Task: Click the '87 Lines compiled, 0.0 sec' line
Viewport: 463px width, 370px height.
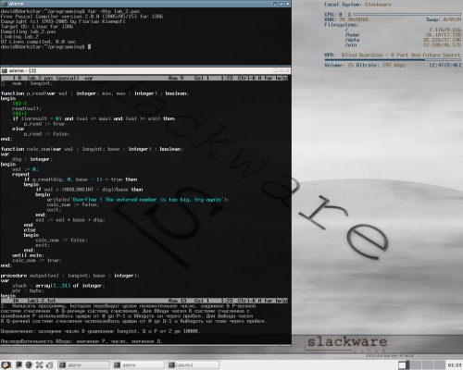Action: pyautogui.click(x=38, y=42)
